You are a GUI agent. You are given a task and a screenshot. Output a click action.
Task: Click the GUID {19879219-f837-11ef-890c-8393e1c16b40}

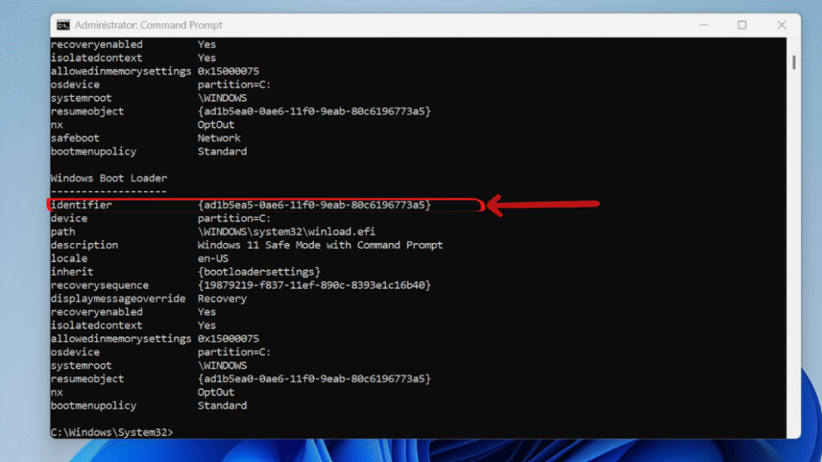(314, 286)
